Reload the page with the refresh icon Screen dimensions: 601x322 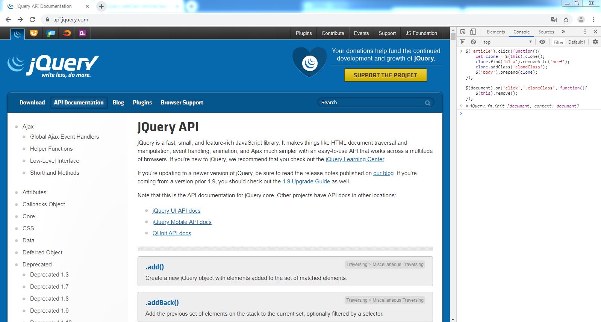pos(32,20)
